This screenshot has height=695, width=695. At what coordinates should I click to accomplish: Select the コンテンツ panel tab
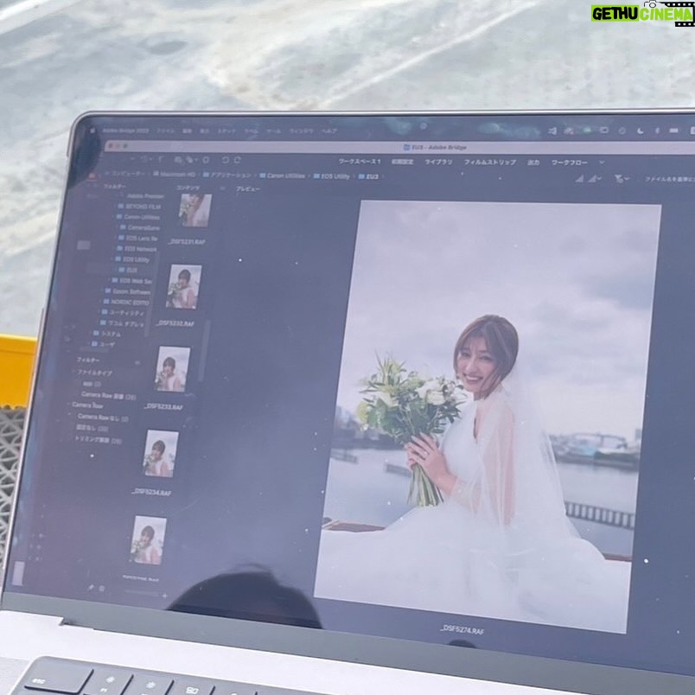[188, 188]
